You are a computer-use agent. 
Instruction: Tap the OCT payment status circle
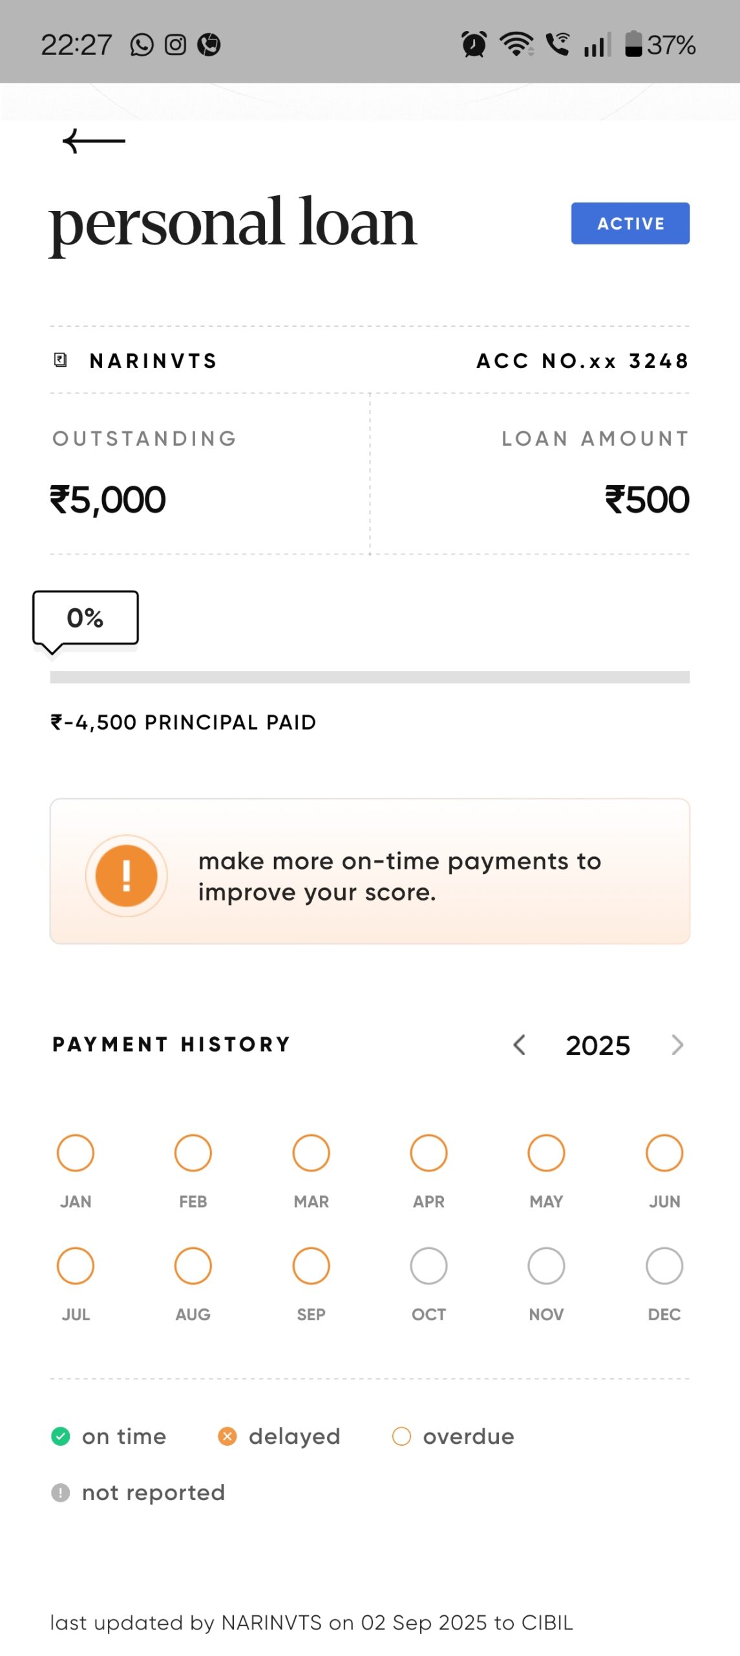pyautogui.click(x=428, y=1265)
